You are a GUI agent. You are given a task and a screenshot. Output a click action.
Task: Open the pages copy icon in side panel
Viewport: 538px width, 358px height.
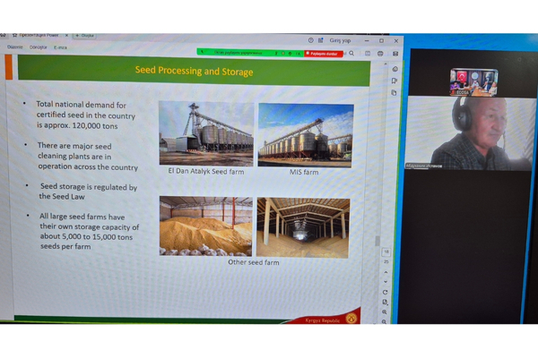pyautogui.click(x=394, y=92)
